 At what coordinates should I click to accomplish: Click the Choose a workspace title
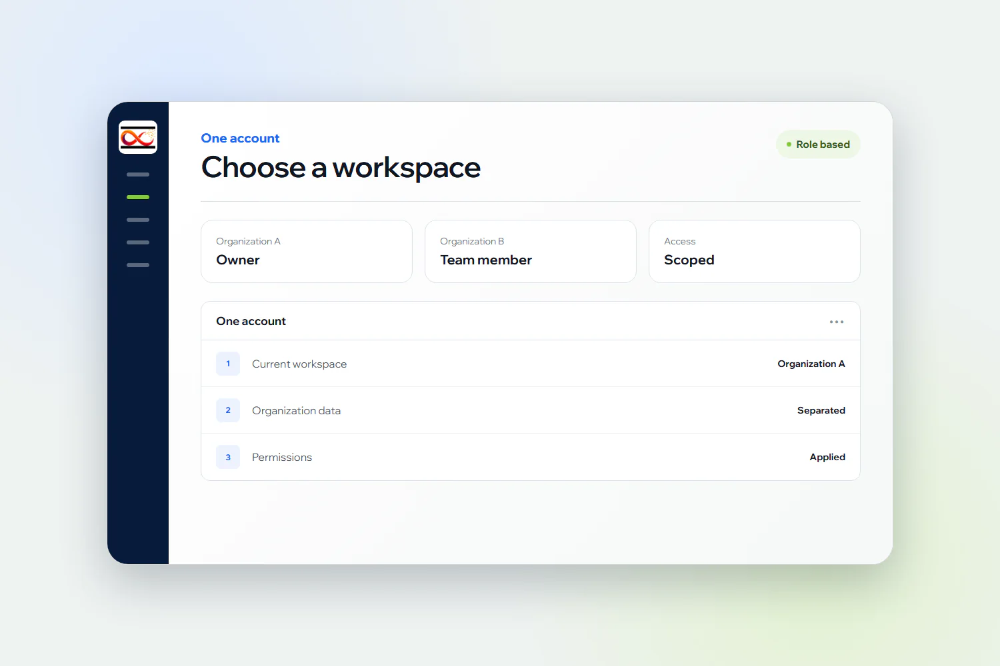[x=341, y=168]
